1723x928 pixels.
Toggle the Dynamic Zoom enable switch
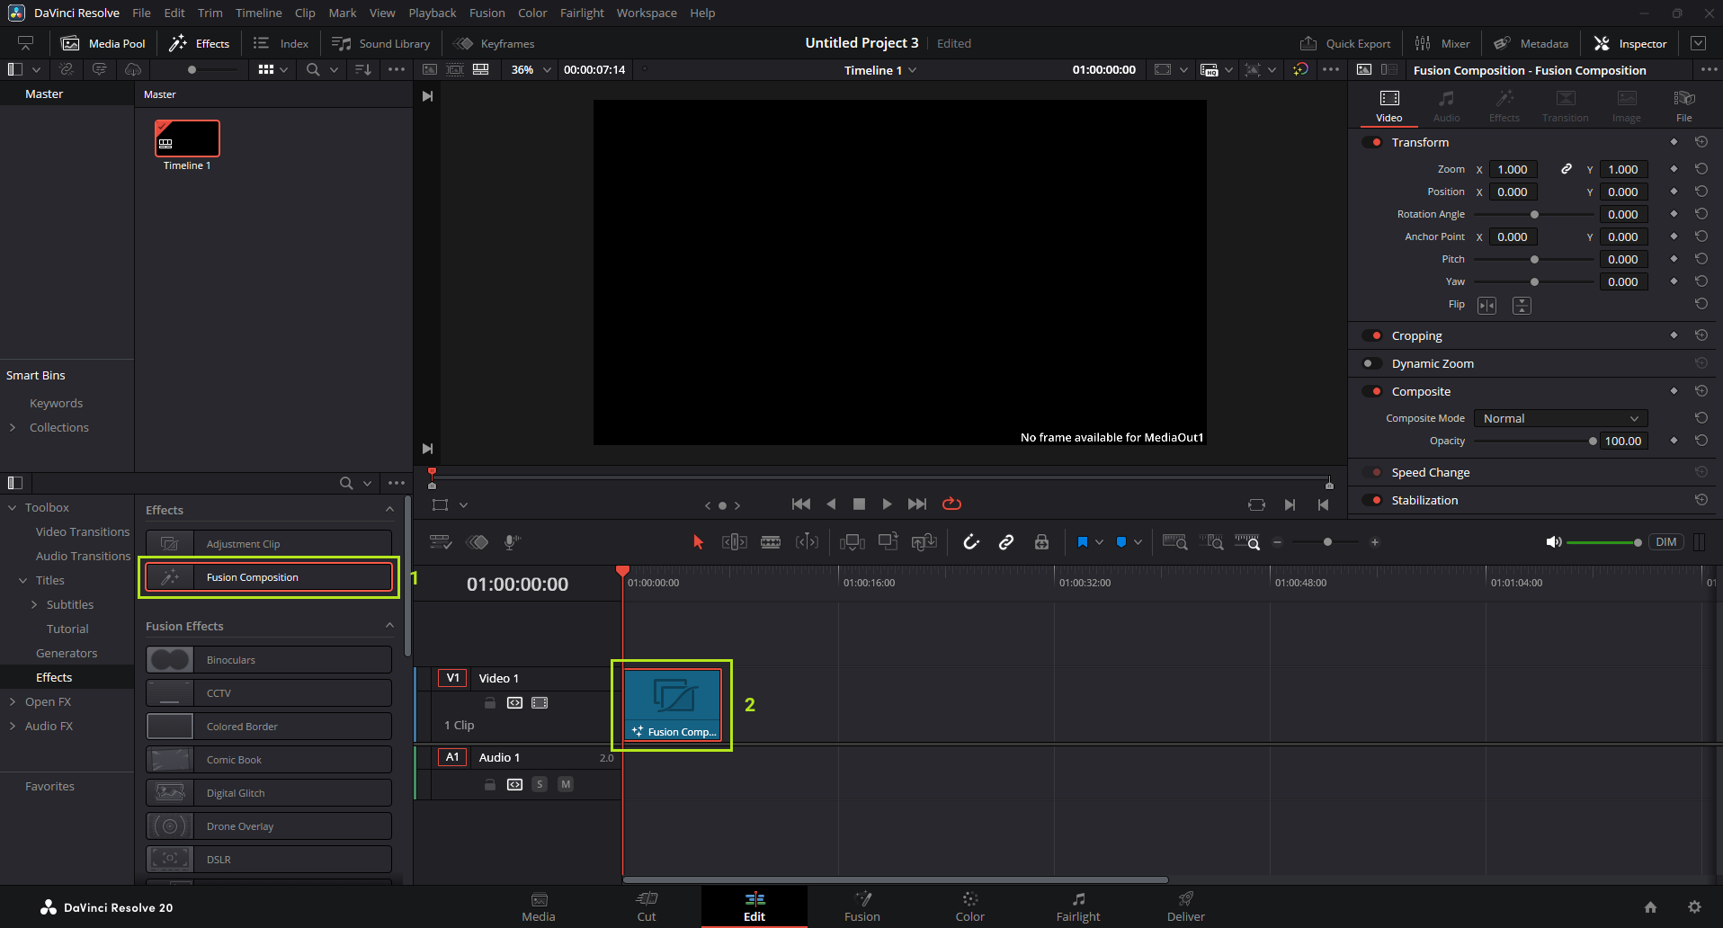[1371, 364]
